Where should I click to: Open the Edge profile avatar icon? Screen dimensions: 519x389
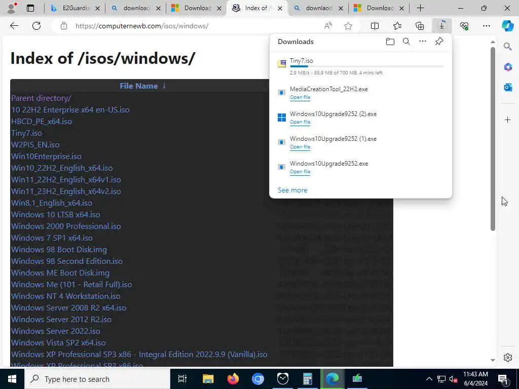12,8
